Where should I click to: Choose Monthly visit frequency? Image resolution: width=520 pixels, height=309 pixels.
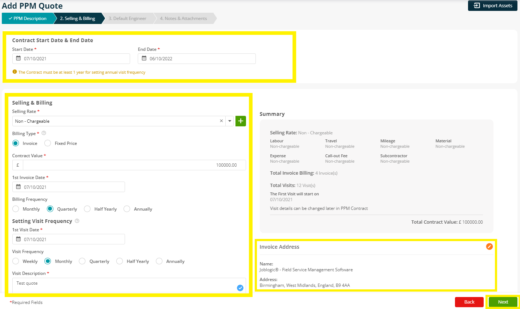click(x=48, y=261)
